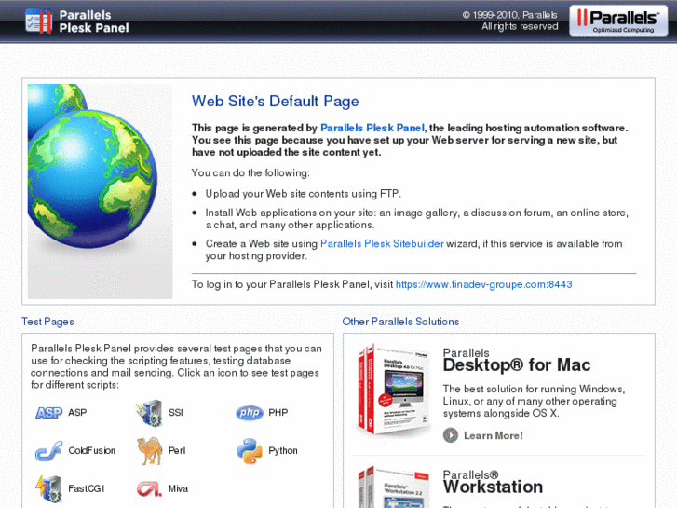The height and width of the screenshot is (508, 677).
Task: Click the Parallels Workstation box image
Action: pos(393,487)
